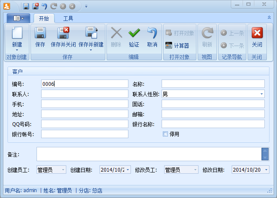
Task: Open the application menu button
Action: (x=18, y=18)
